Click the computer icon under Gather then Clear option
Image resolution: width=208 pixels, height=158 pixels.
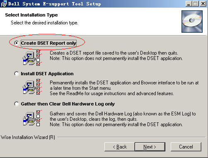[x=32, y=118]
